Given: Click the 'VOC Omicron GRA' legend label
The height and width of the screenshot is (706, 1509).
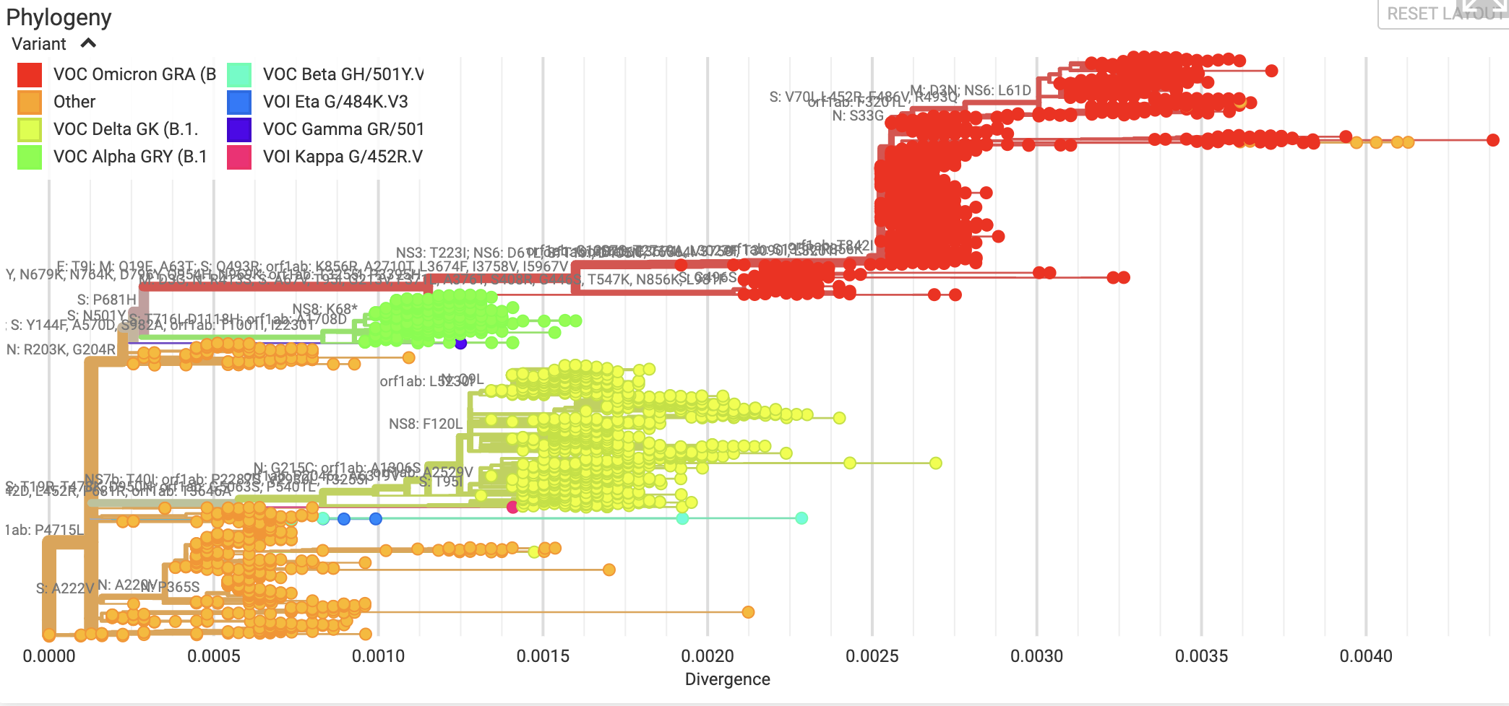Looking at the screenshot, I should pos(134,74).
